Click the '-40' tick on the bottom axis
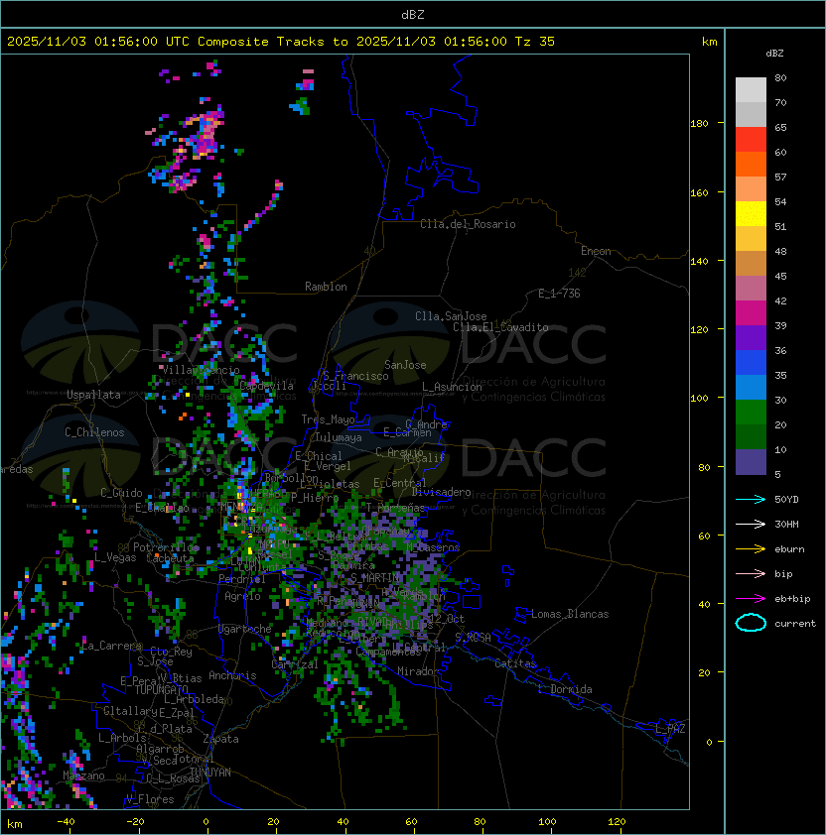The height and width of the screenshot is (835, 826). [66, 822]
